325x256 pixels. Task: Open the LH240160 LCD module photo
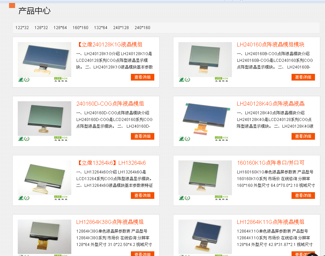pyautogui.click(x=205, y=62)
